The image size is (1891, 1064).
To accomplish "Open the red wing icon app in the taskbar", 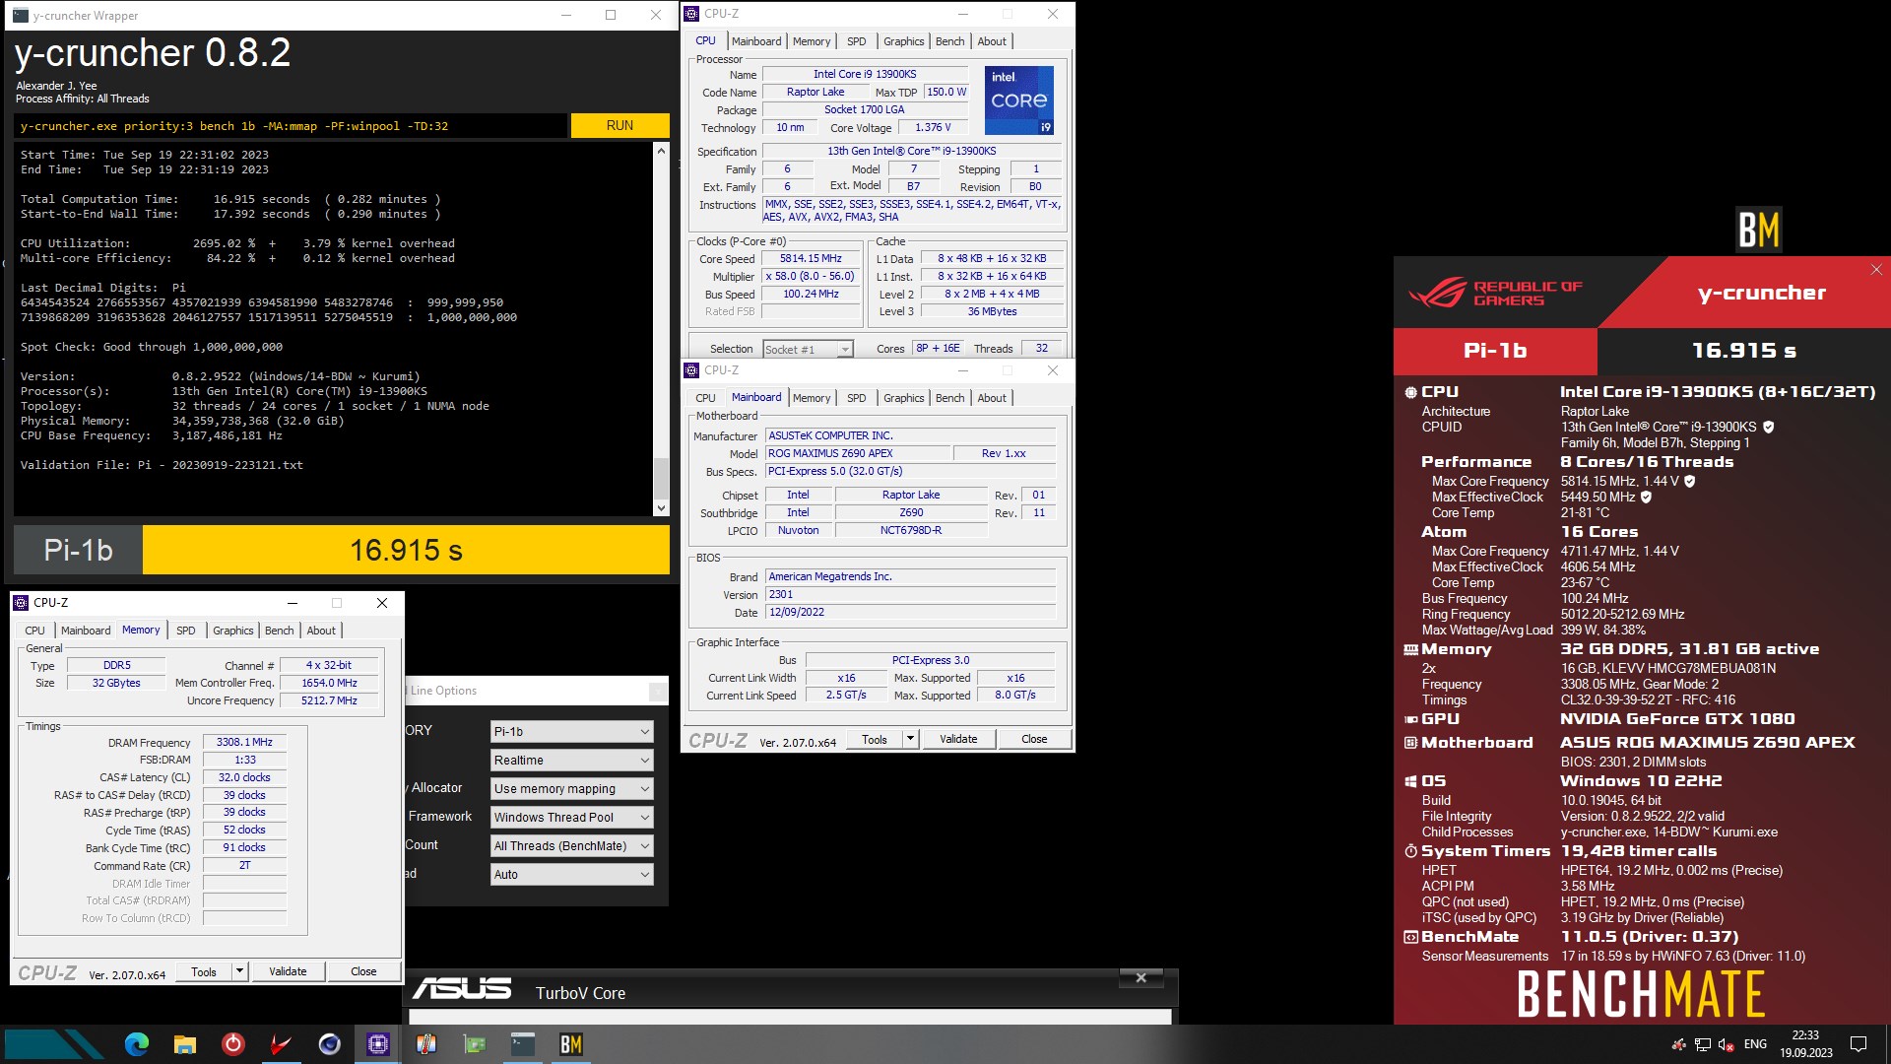I will (x=281, y=1044).
